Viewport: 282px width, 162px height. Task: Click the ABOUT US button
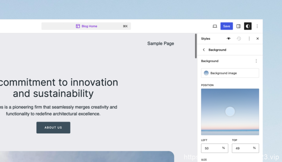[53, 127]
